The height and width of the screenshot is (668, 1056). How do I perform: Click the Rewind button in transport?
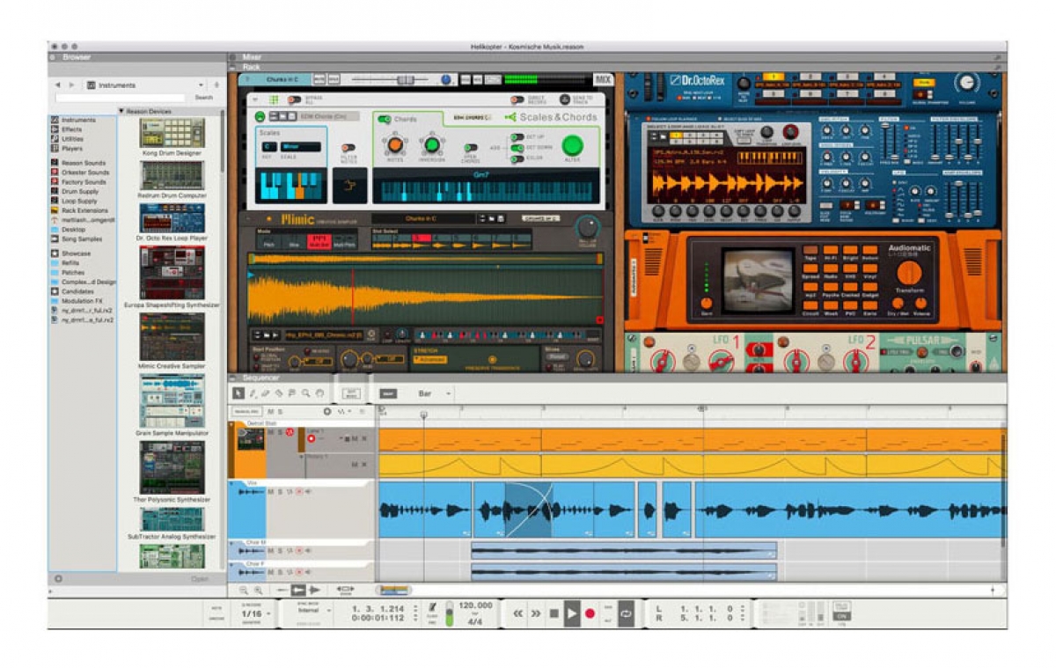(x=518, y=613)
